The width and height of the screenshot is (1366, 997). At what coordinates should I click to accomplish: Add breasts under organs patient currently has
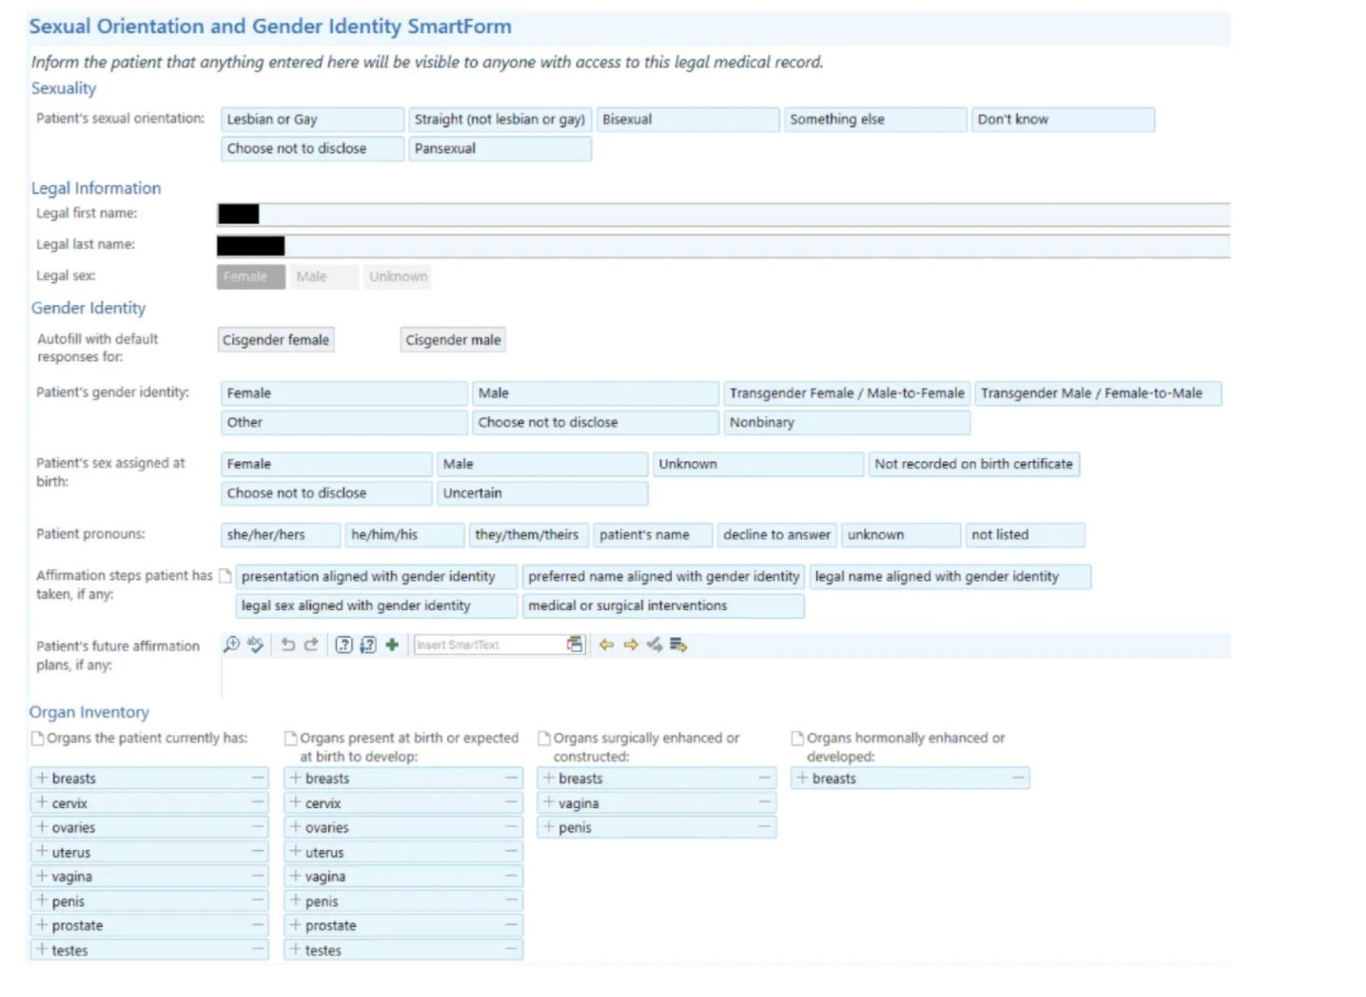(43, 778)
